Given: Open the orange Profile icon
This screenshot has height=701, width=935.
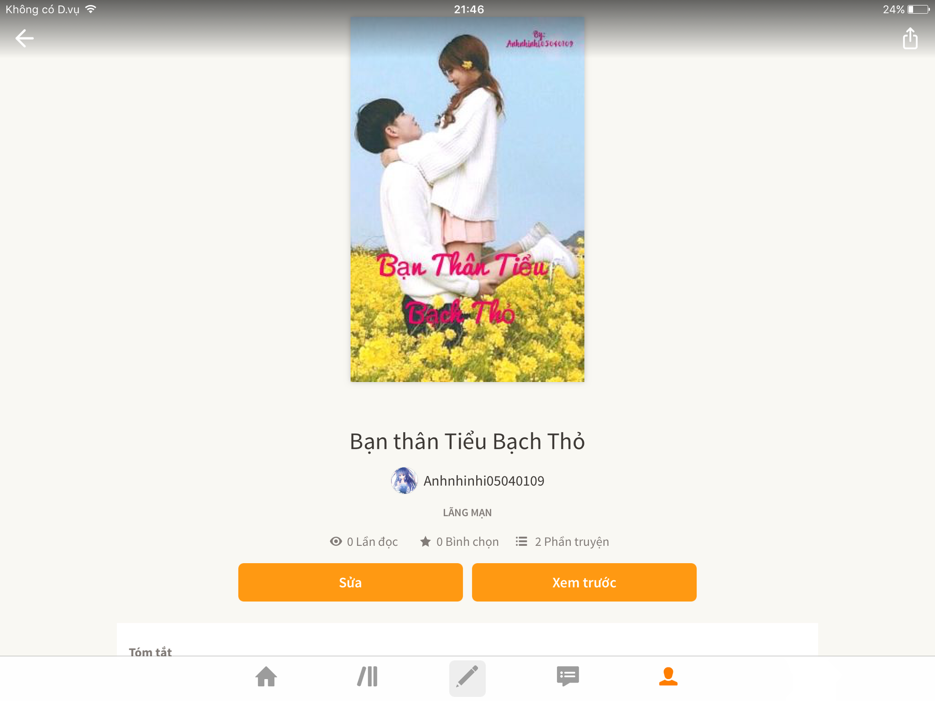Looking at the screenshot, I should (668, 677).
